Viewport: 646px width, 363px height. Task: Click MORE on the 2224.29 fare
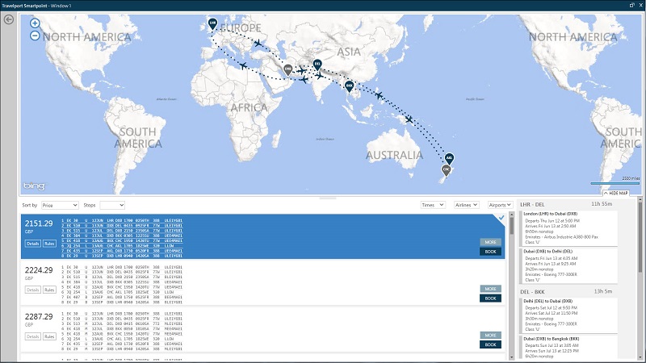[490, 289]
